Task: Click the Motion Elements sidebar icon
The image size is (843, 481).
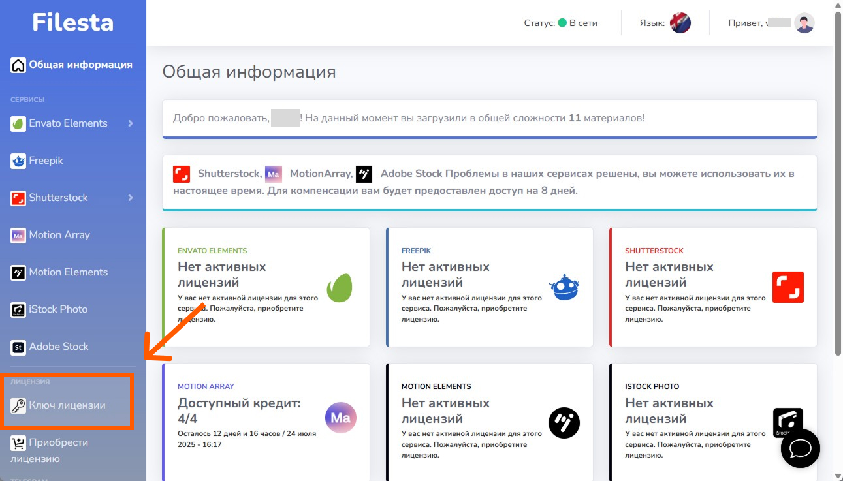Action: [18, 272]
